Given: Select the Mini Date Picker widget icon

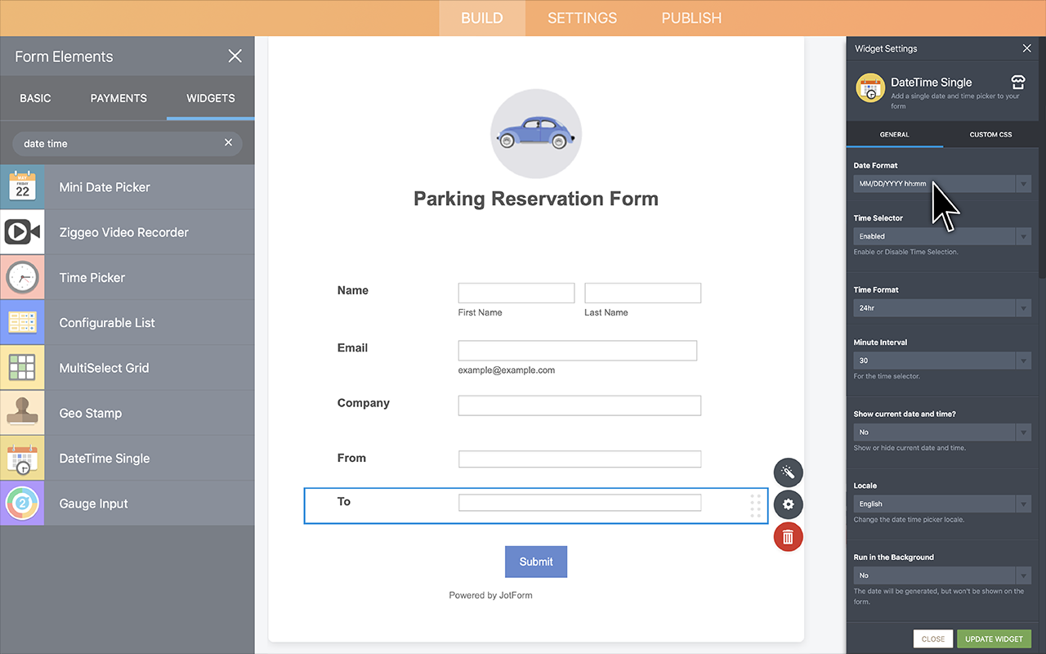Looking at the screenshot, I should tap(22, 186).
